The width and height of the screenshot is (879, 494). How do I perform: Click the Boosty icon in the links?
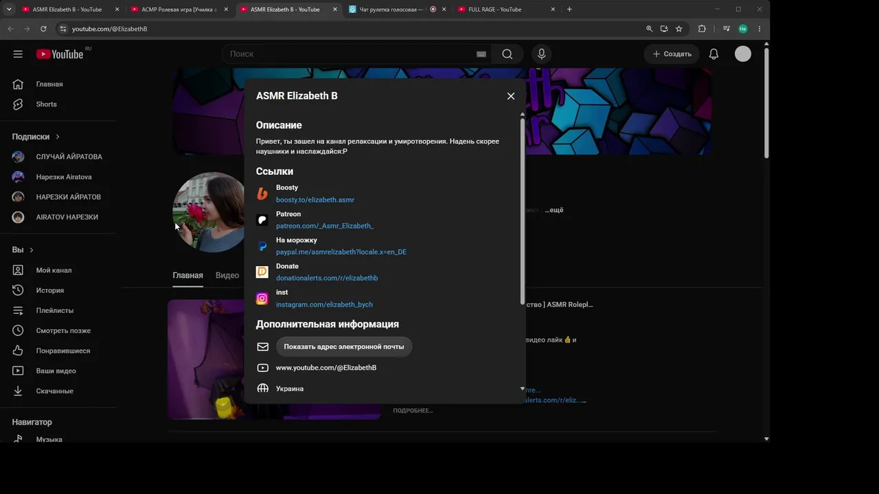pyautogui.click(x=262, y=193)
